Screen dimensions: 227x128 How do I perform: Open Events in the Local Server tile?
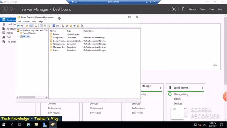click(x=177, y=99)
